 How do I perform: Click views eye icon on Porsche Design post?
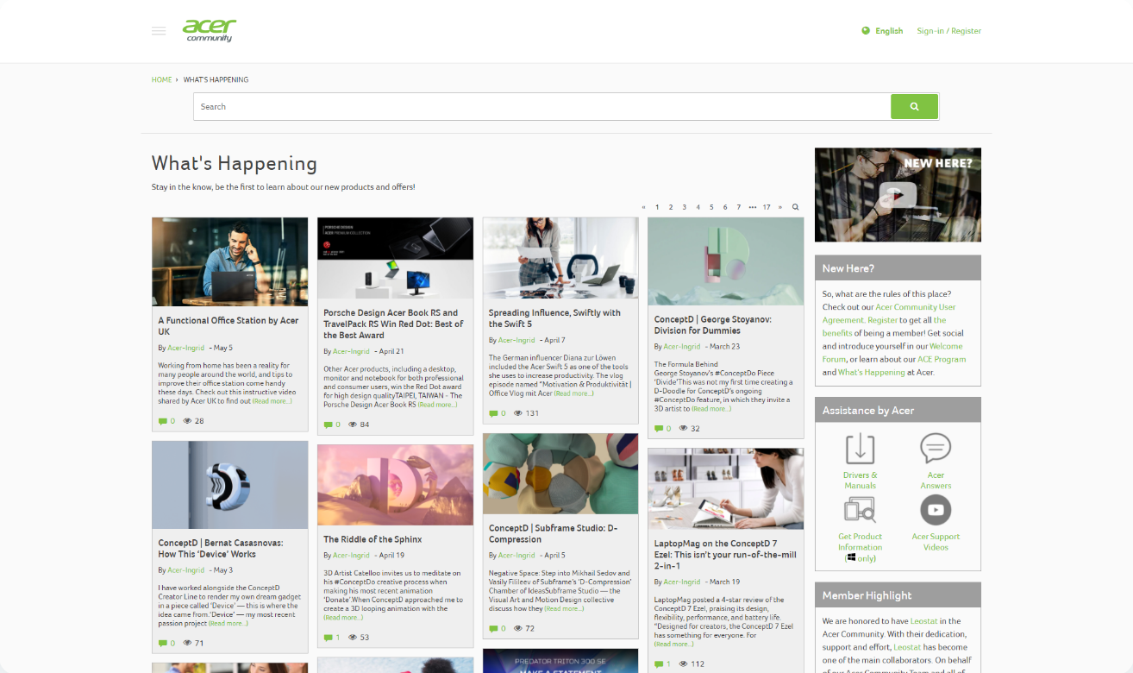(x=352, y=425)
